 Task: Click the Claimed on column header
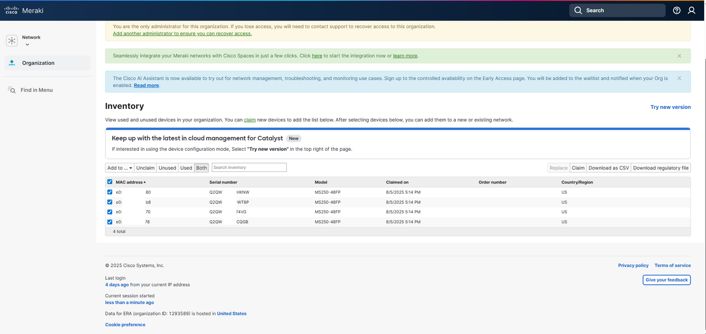coord(397,182)
